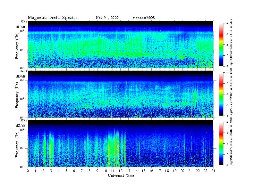Click the "32Hz" label above the dZ/dt panel

click(x=24, y=120)
